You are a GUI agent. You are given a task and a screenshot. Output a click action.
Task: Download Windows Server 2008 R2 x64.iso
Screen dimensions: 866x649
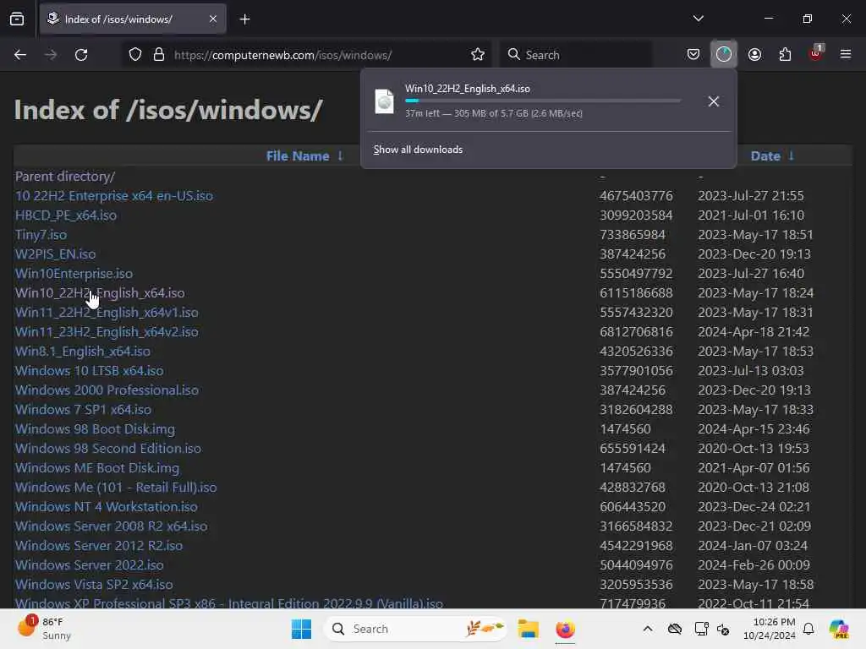pyautogui.click(x=112, y=526)
